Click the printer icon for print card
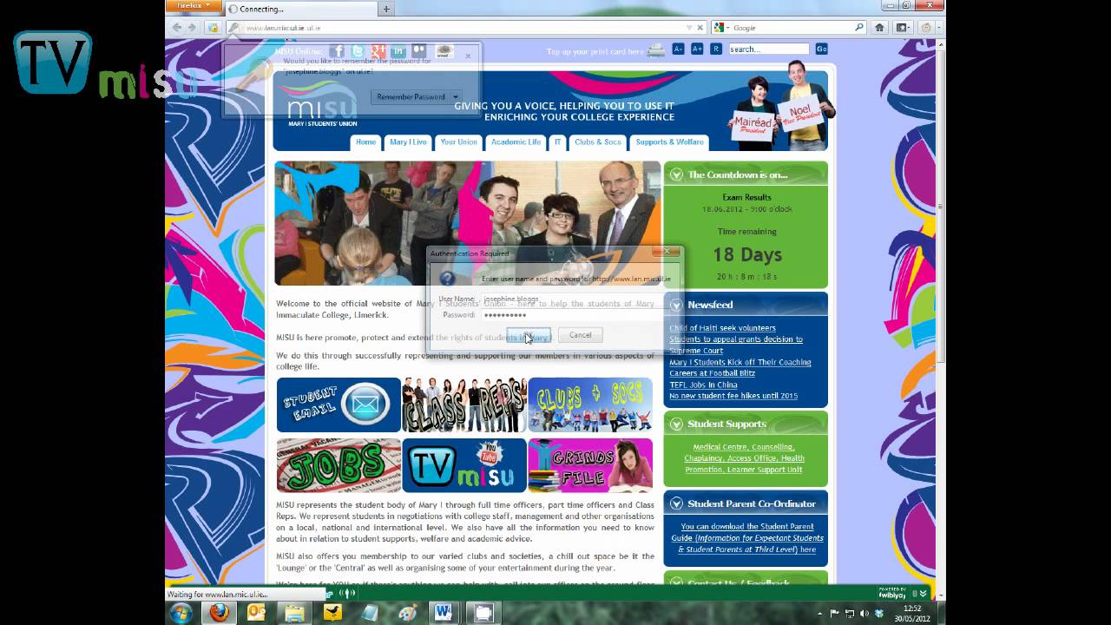The width and height of the screenshot is (1111, 625). tap(656, 49)
